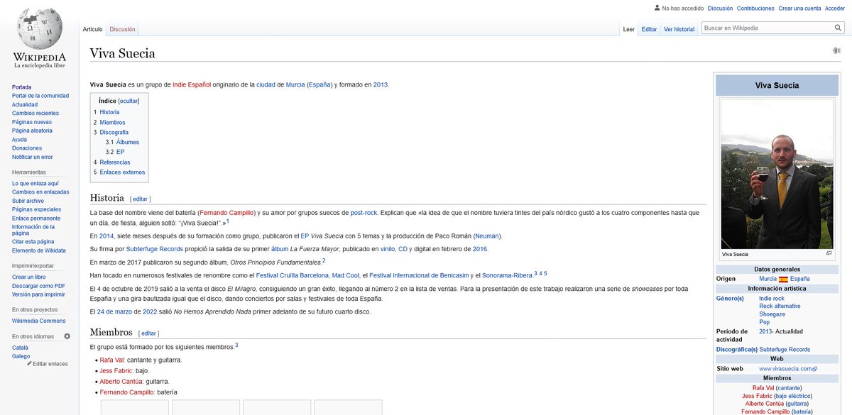Open Portada in the sidebar
852x415 pixels.
pos(21,87)
